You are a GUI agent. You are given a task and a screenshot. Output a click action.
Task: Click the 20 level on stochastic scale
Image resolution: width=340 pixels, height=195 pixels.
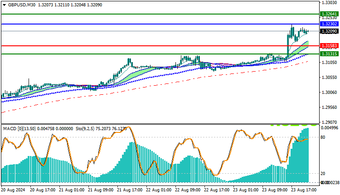[323, 174]
